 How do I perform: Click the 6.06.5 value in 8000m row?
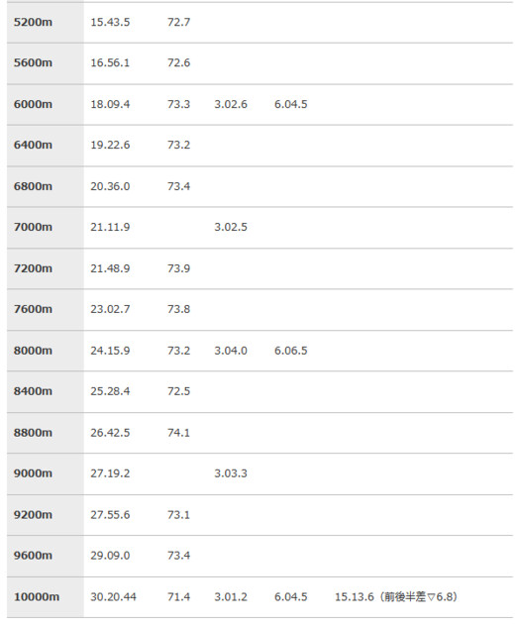[x=290, y=351]
